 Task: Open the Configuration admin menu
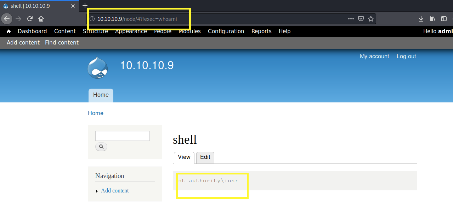click(x=226, y=31)
